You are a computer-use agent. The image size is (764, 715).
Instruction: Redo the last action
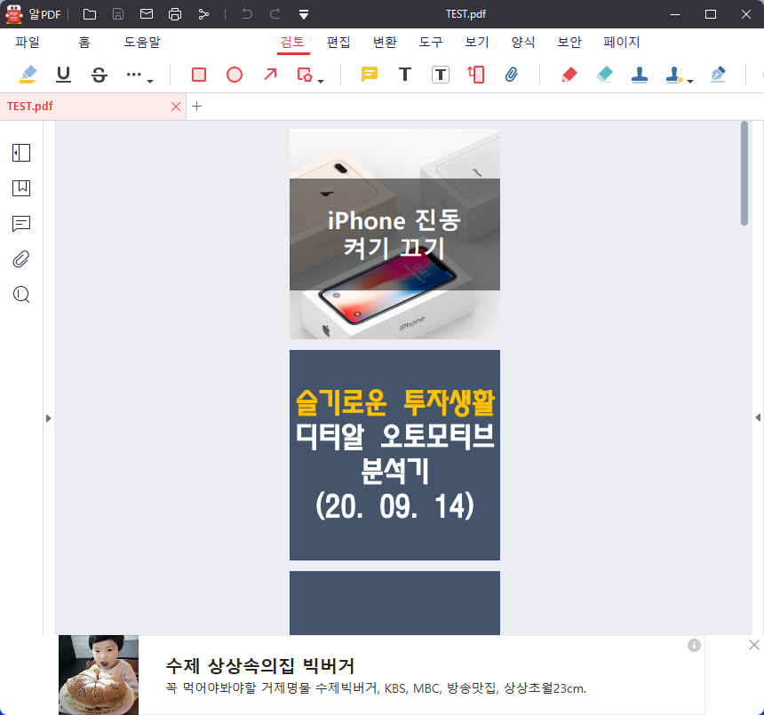(275, 14)
